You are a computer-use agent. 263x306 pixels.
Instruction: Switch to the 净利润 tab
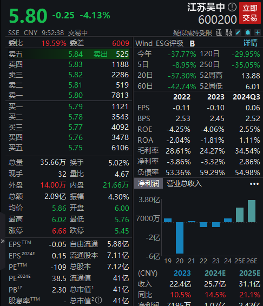tap(148, 183)
